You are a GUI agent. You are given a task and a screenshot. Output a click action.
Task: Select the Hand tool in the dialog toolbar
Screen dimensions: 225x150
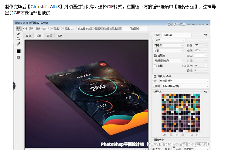point(18,29)
